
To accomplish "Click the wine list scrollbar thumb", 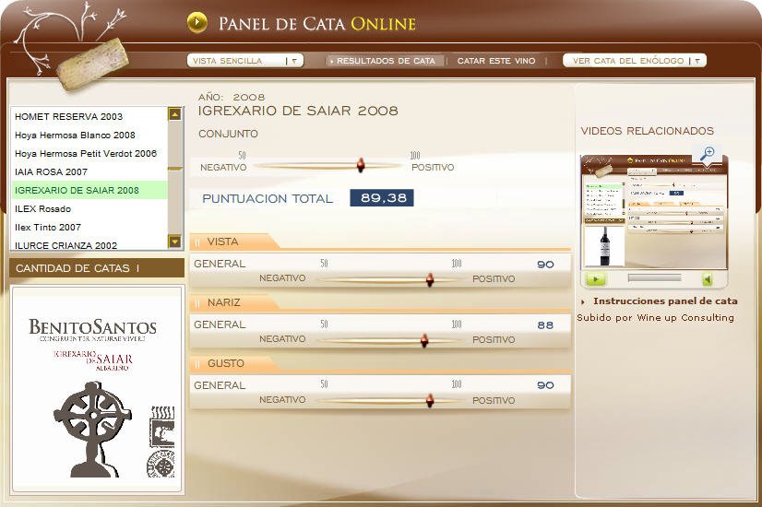I will pos(175,168).
